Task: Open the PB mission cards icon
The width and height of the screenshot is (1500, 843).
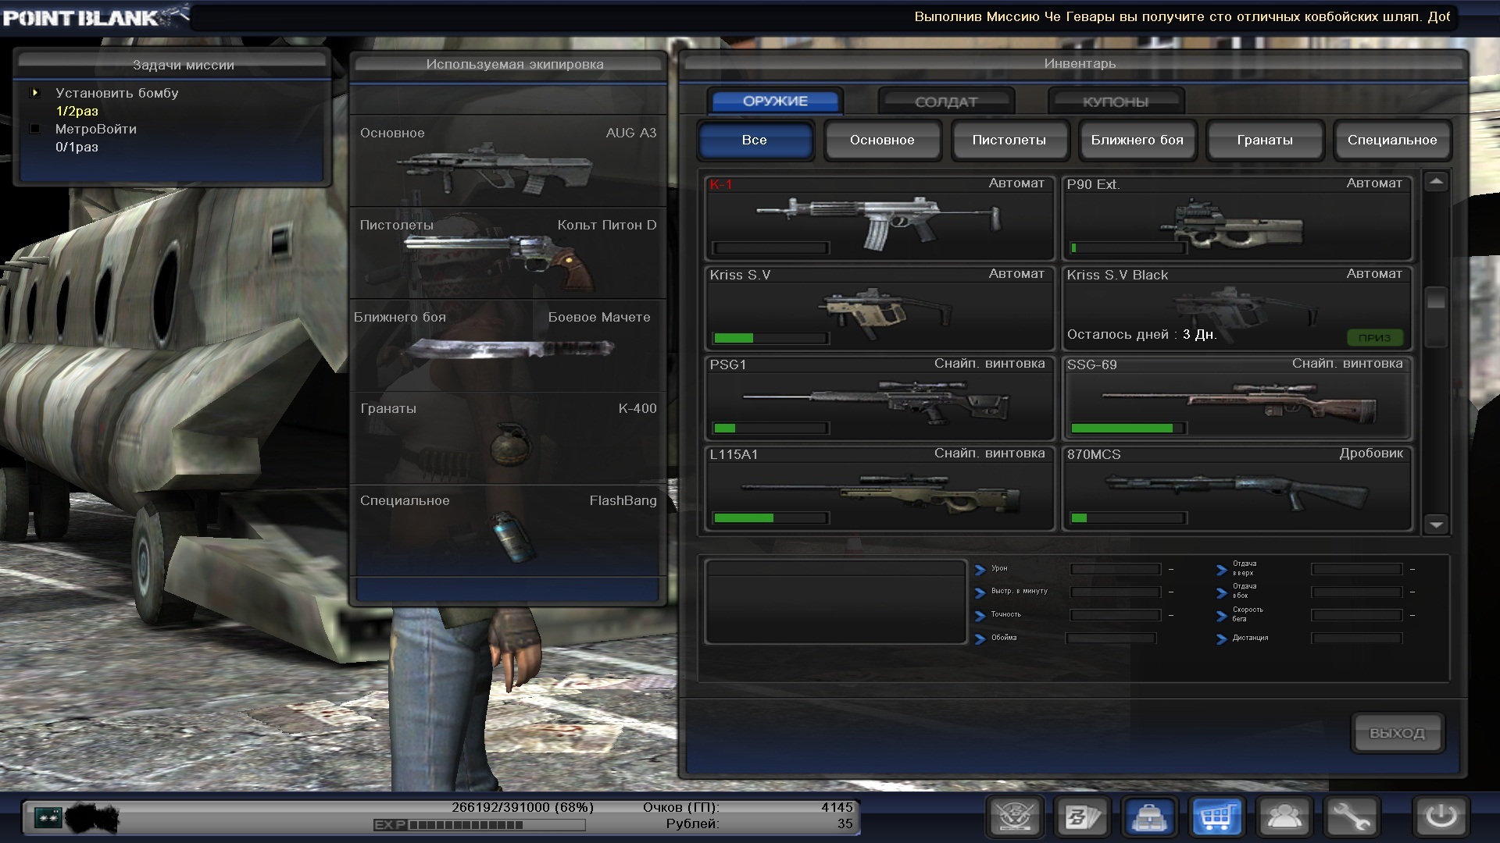Action: (1083, 817)
